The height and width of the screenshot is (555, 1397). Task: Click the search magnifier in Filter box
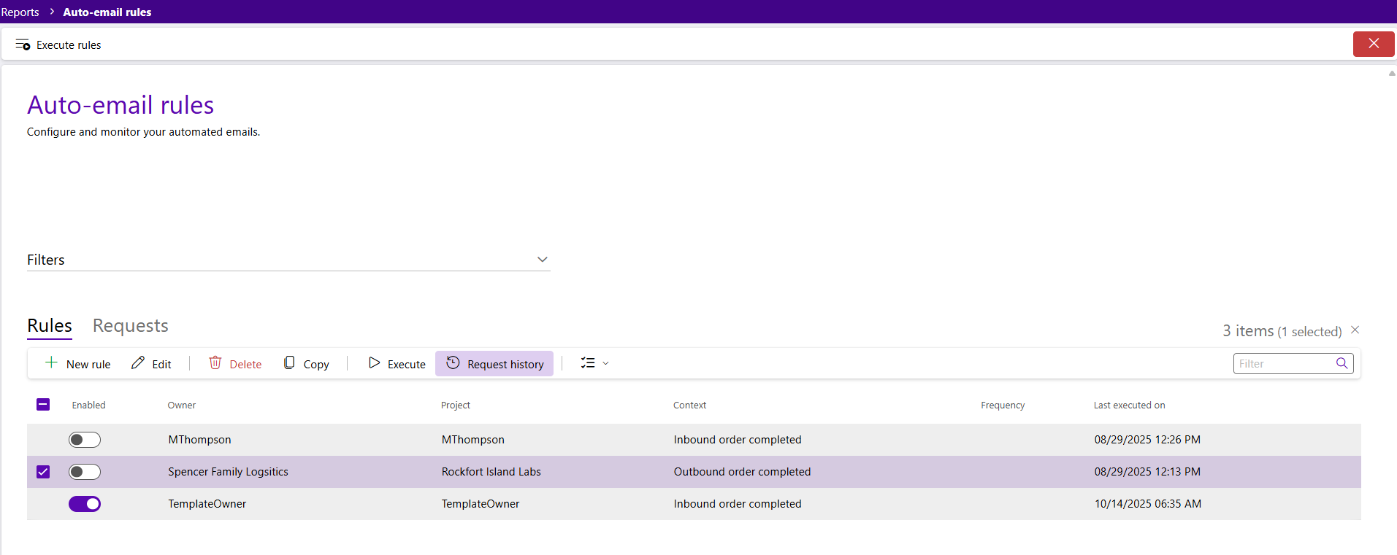click(x=1341, y=363)
